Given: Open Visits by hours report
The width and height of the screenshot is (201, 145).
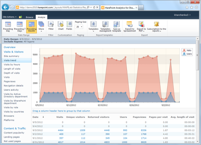Looking at the screenshot, I should click(x=12, y=65).
